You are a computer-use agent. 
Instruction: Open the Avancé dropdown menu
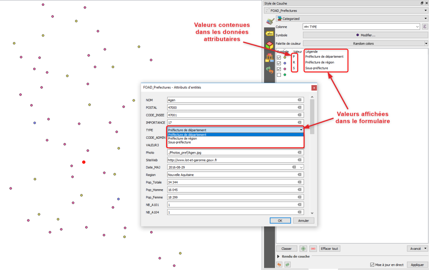[417, 248]
